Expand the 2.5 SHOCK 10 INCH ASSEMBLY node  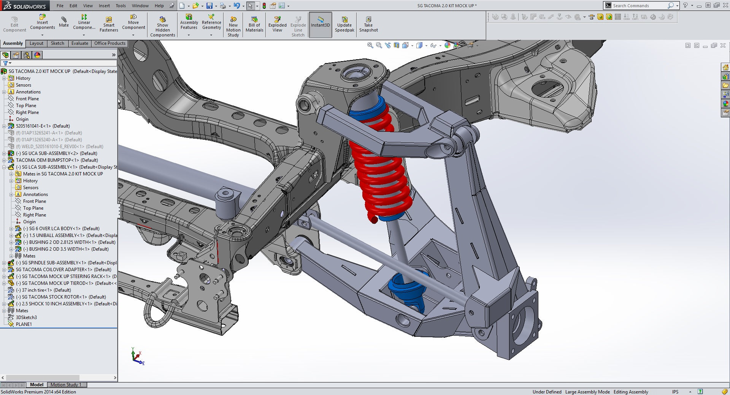point(4,304)
